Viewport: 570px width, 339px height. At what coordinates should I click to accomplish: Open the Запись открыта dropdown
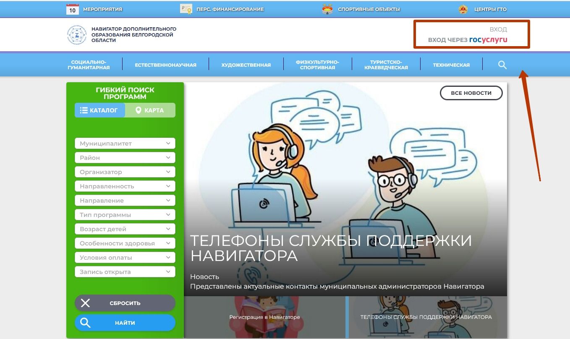click(x=125, y=272)
